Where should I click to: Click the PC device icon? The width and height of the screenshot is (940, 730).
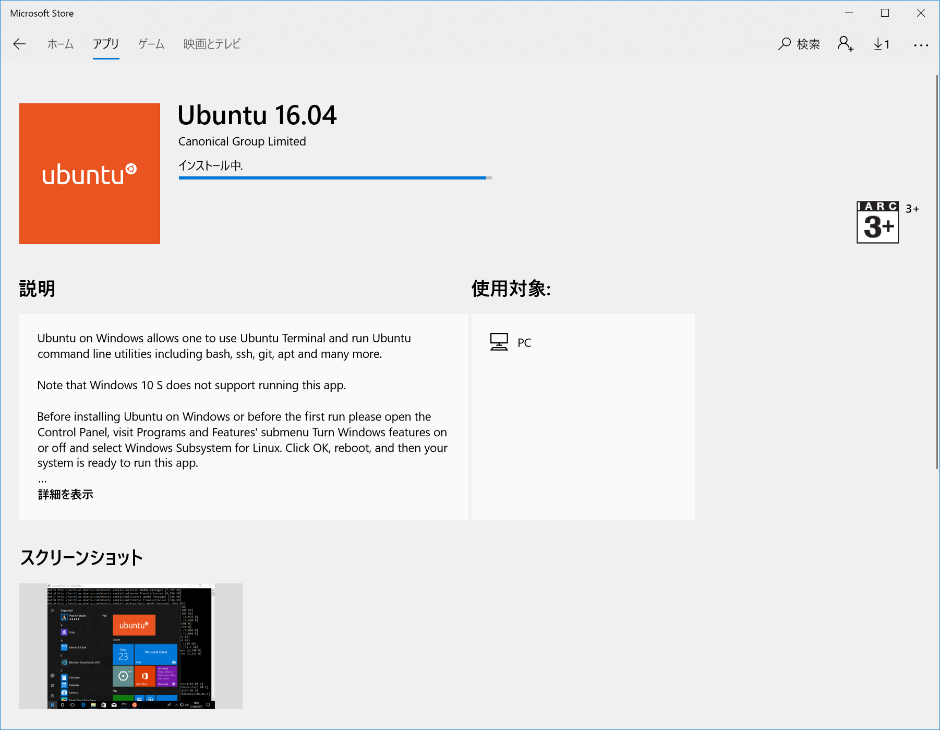pyautogui.click(x=499, y=342)
